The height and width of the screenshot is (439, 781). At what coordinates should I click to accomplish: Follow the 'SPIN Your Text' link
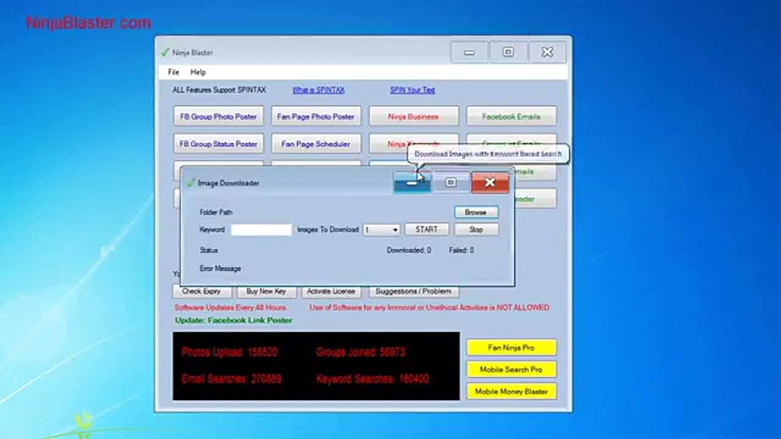tap(412, 90)
